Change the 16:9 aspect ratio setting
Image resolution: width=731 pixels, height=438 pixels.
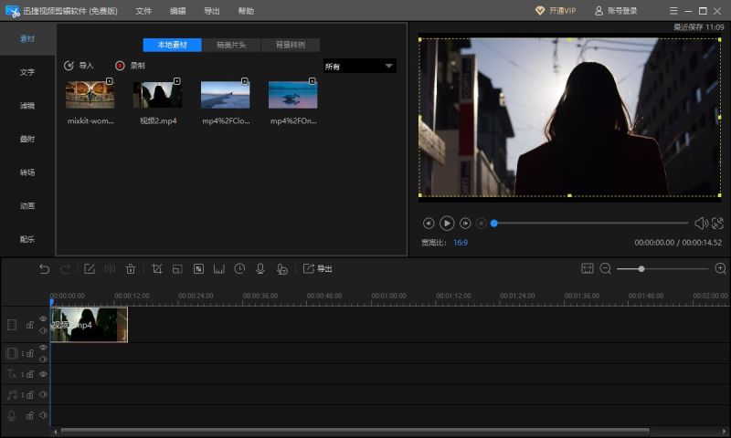click(461, 243)
